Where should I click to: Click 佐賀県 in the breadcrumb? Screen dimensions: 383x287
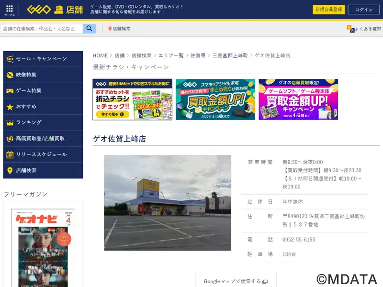click(198, 55)
